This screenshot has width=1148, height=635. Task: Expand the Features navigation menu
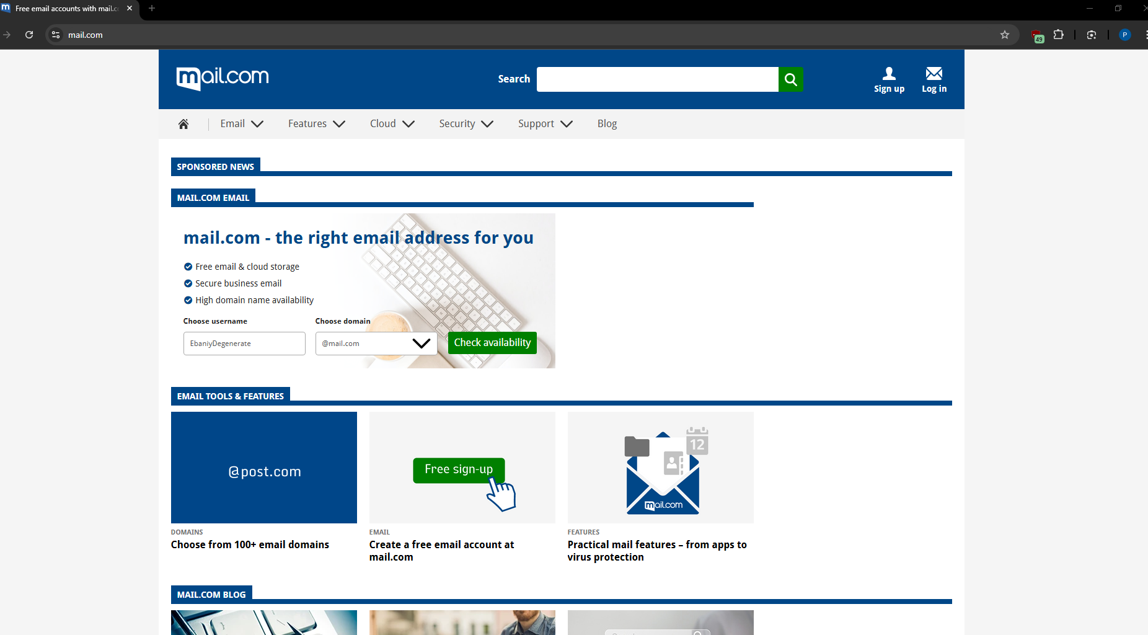click(317, 124)
